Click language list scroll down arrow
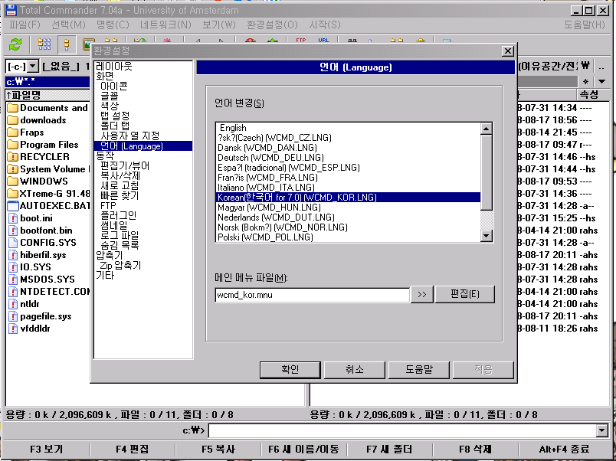The image size is (616, 461). [487, 236]
